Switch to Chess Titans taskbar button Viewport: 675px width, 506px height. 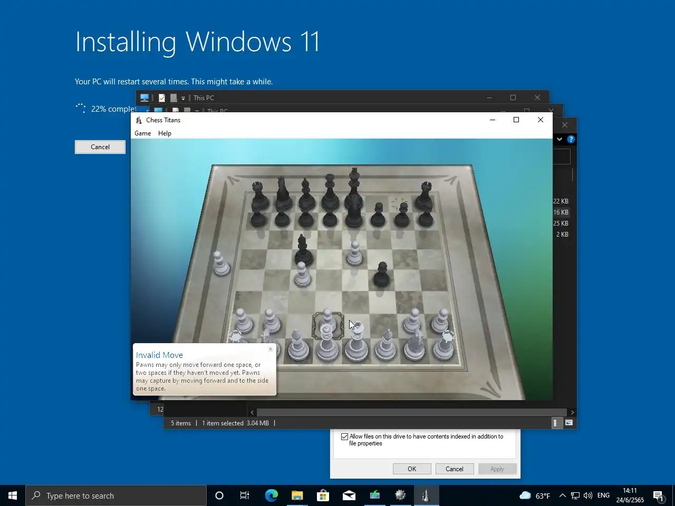426,495
